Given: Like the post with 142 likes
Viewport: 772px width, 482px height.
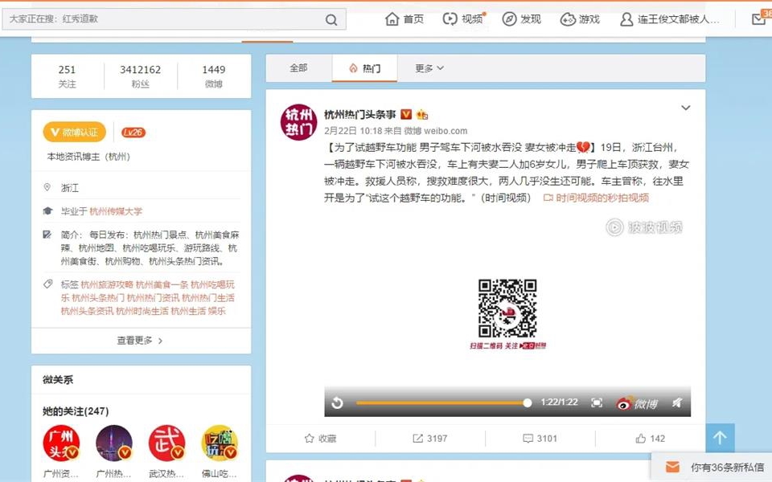Looking at the screenshot, I should (x=650, y=439).
